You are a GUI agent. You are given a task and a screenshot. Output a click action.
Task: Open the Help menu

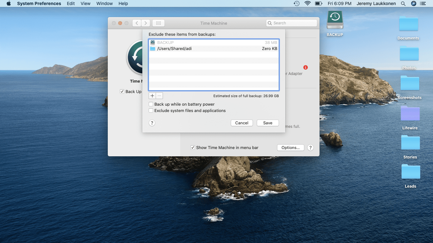(x=123, y=3)
